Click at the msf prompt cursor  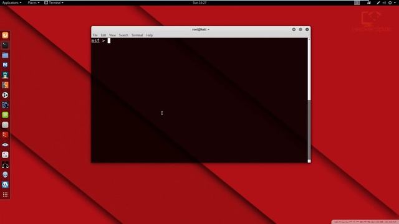(109, 40)
